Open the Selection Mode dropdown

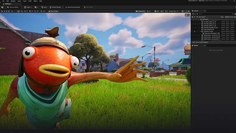[13, 7]
